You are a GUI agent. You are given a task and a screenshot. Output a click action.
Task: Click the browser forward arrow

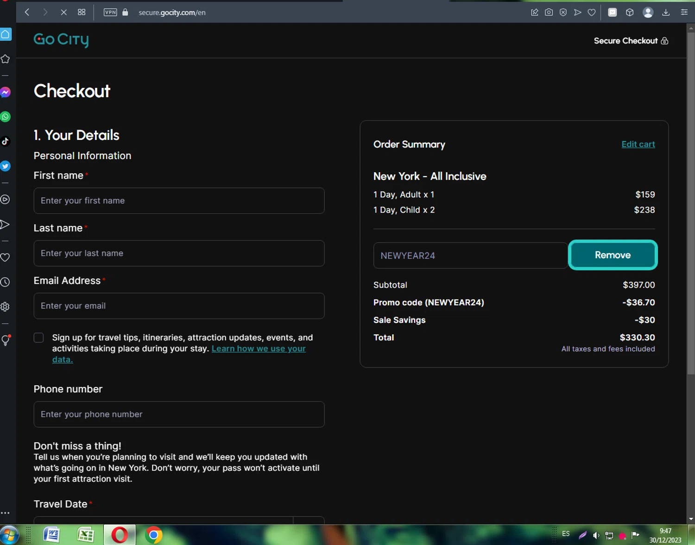pyautogui.click(x=45, y=12)
